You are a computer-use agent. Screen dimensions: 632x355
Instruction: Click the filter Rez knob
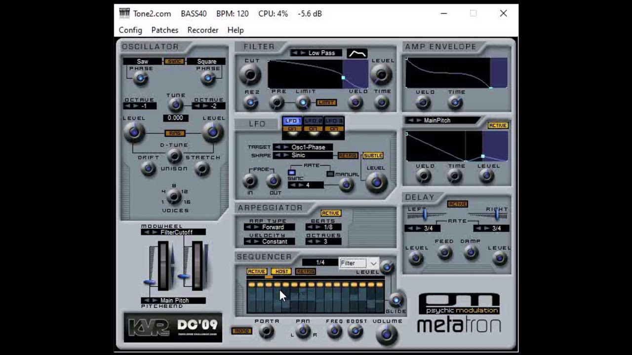(251, 103)
